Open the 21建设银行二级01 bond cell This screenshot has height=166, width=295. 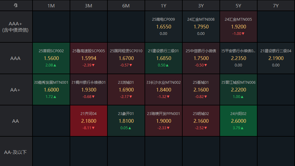pyautogui.click(x=163, y=58)
